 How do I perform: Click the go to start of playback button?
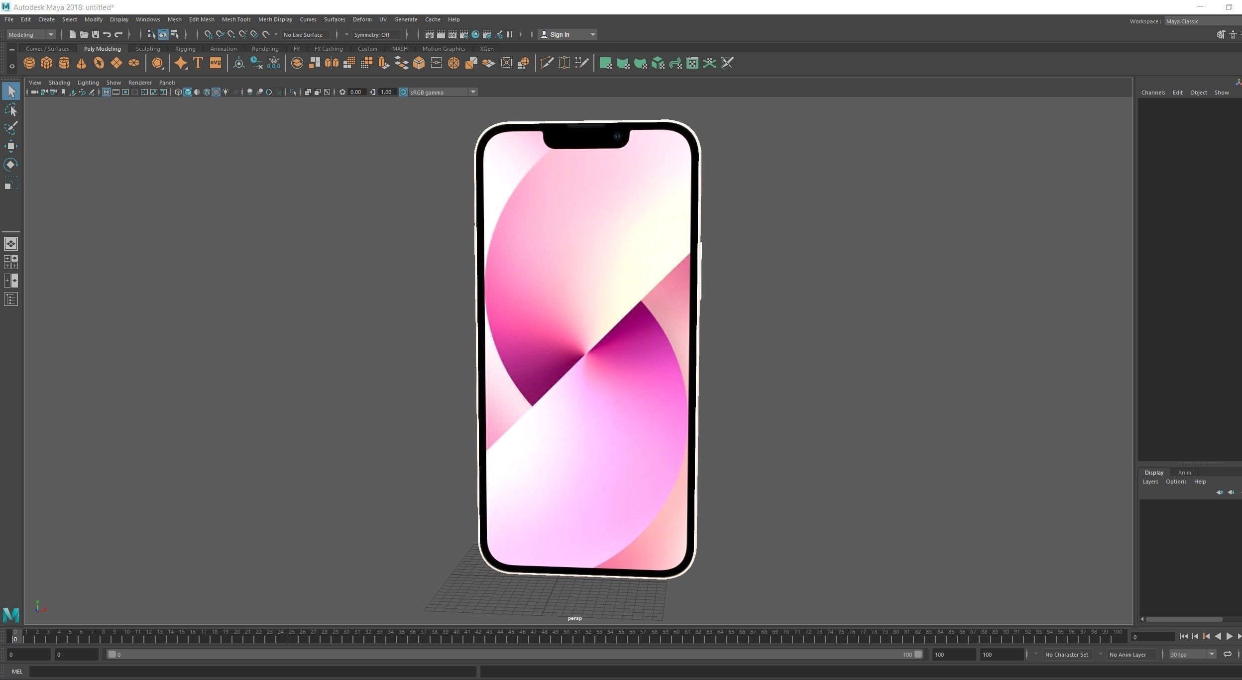1184,636
